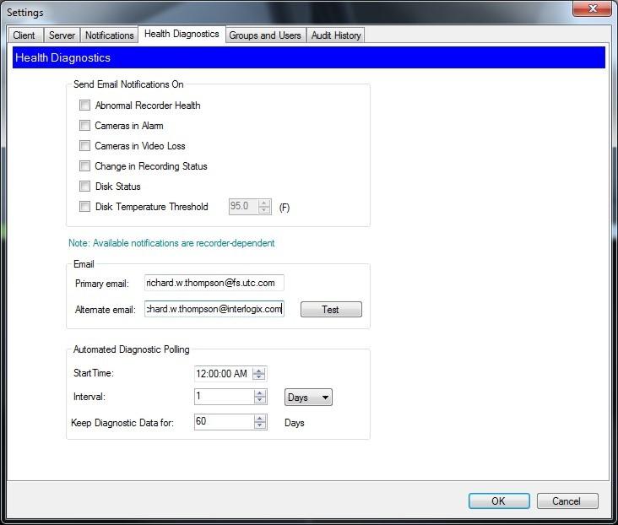Screen dimensions: 618x525
Task: Cancel the Settings dialog
Action: point(567,501)
